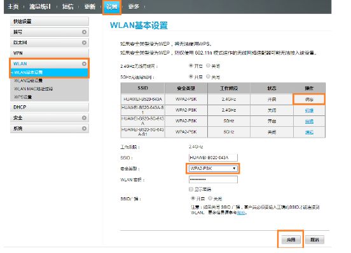This screenshot has height=253, width=351.
Task: Open WLAN MAC地址过滤 settings
Action: point(33,89)
